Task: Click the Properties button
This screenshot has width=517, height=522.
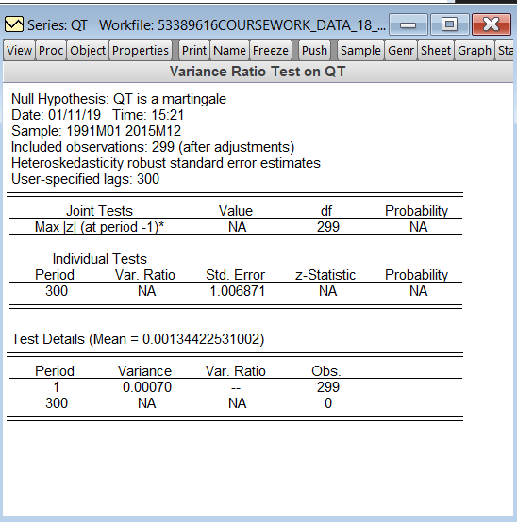Action: click(141, 51)
